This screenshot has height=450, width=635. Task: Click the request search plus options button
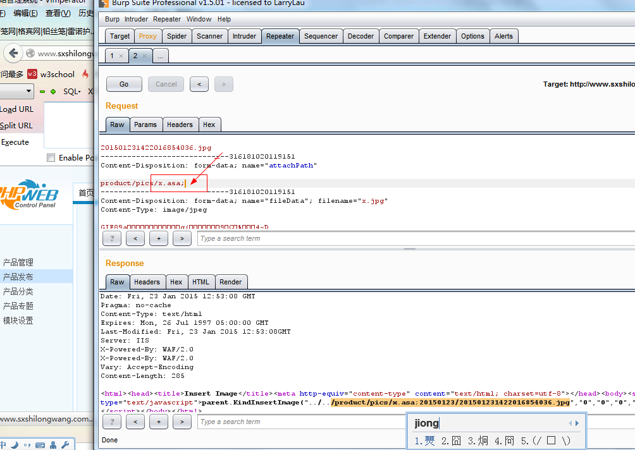click(x=159, y=238)
